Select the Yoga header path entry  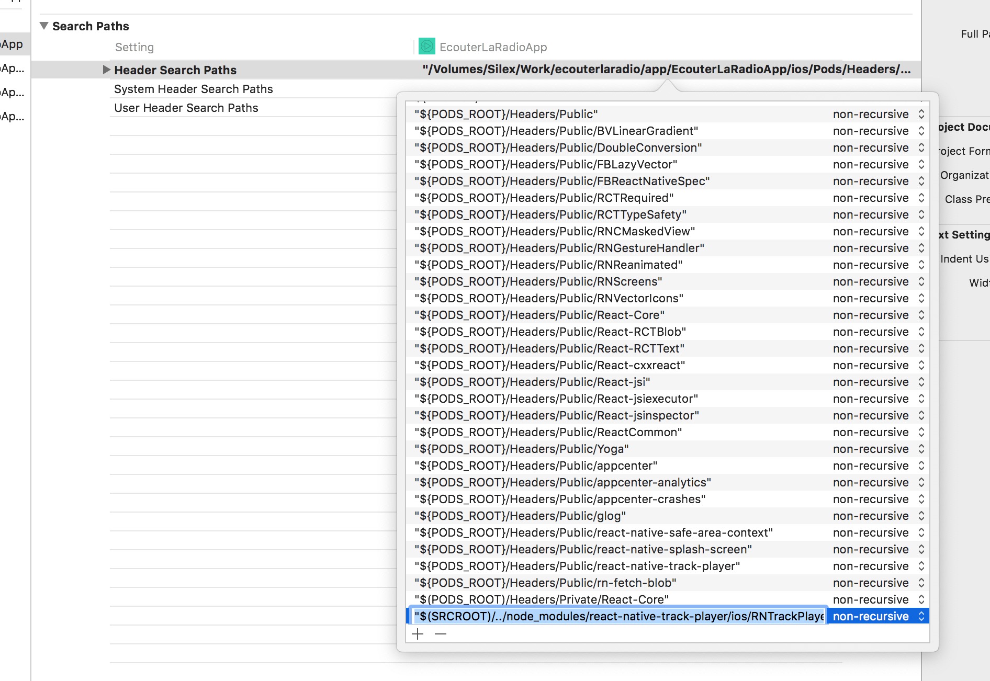(521, 449)
